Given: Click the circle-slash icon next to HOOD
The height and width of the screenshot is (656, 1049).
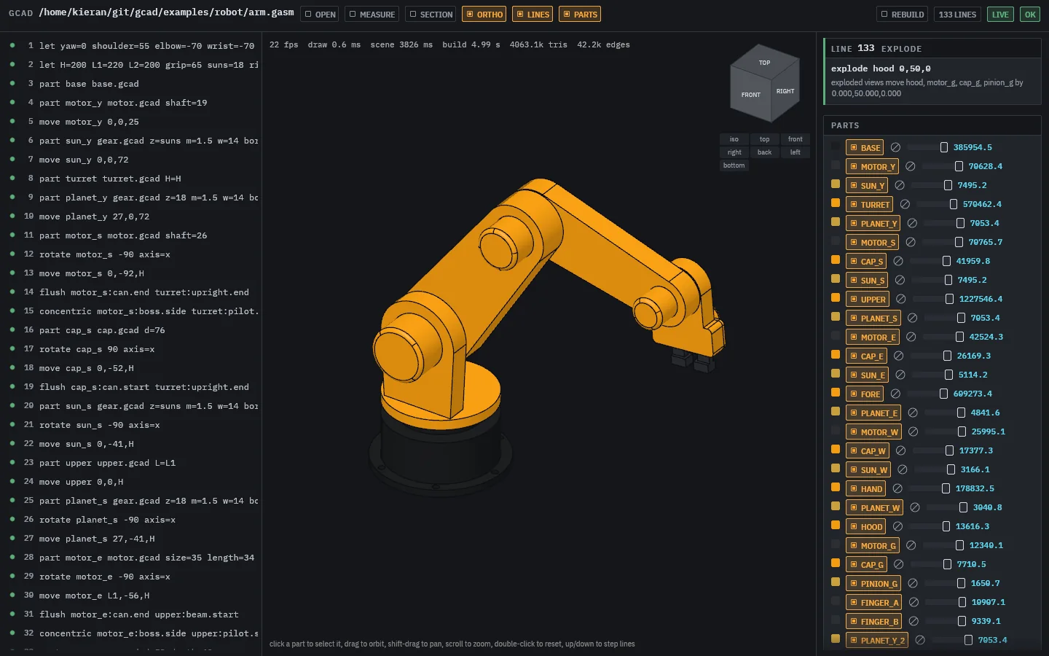Looking at the screenshot, I should [897, 526].
